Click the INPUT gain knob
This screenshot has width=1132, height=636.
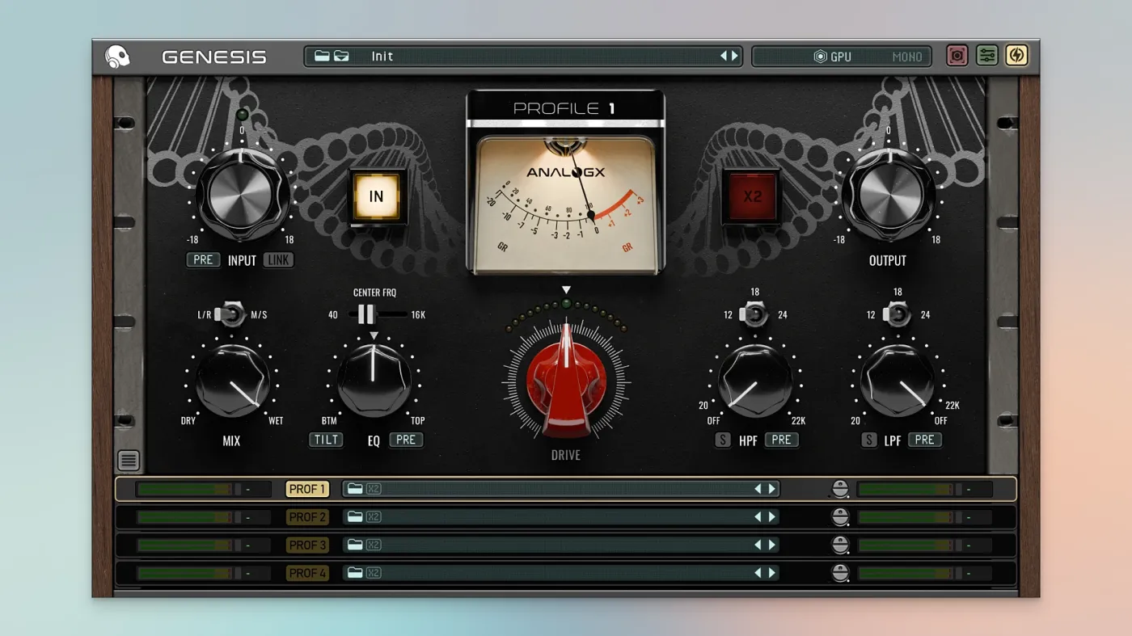point(241,194)
